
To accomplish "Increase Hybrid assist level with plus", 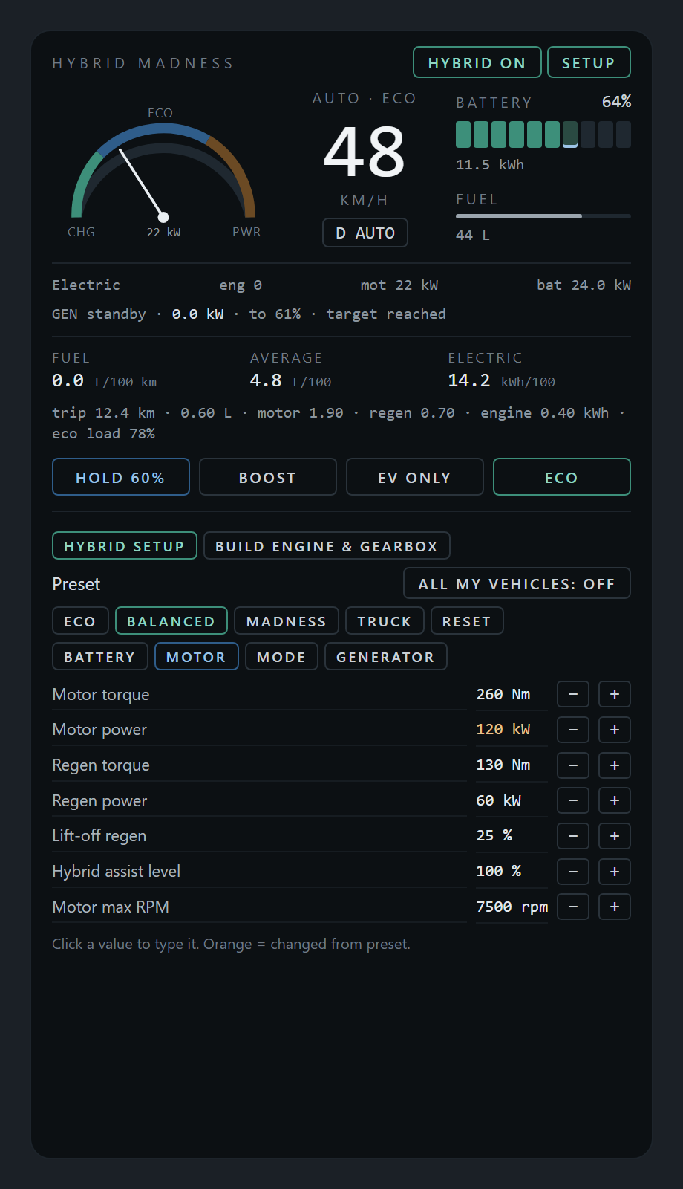I will 615,872.
